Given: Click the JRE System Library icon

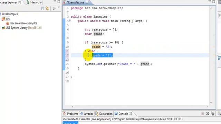Looking at the screenshot, I should pos(3,28).
